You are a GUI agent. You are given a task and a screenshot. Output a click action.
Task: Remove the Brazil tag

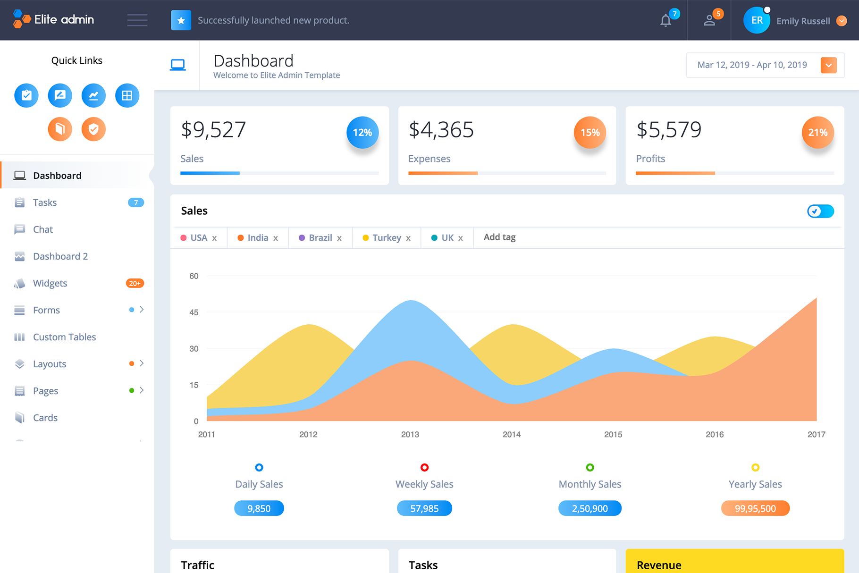(x=339, y=238)
